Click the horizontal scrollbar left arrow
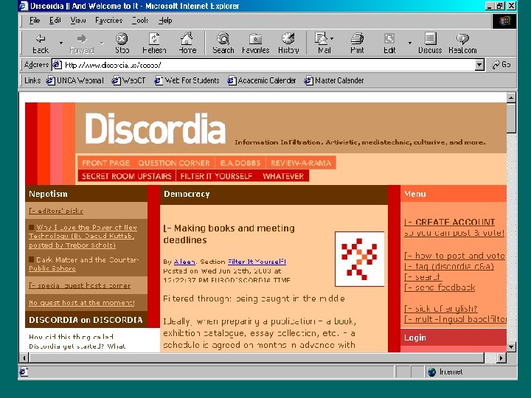This screenshot has width=531, height=398. [x=24, y=357]
